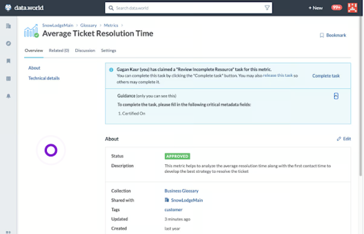
Task: Click the info icon in task banner
Action: [x=111, y=70]
